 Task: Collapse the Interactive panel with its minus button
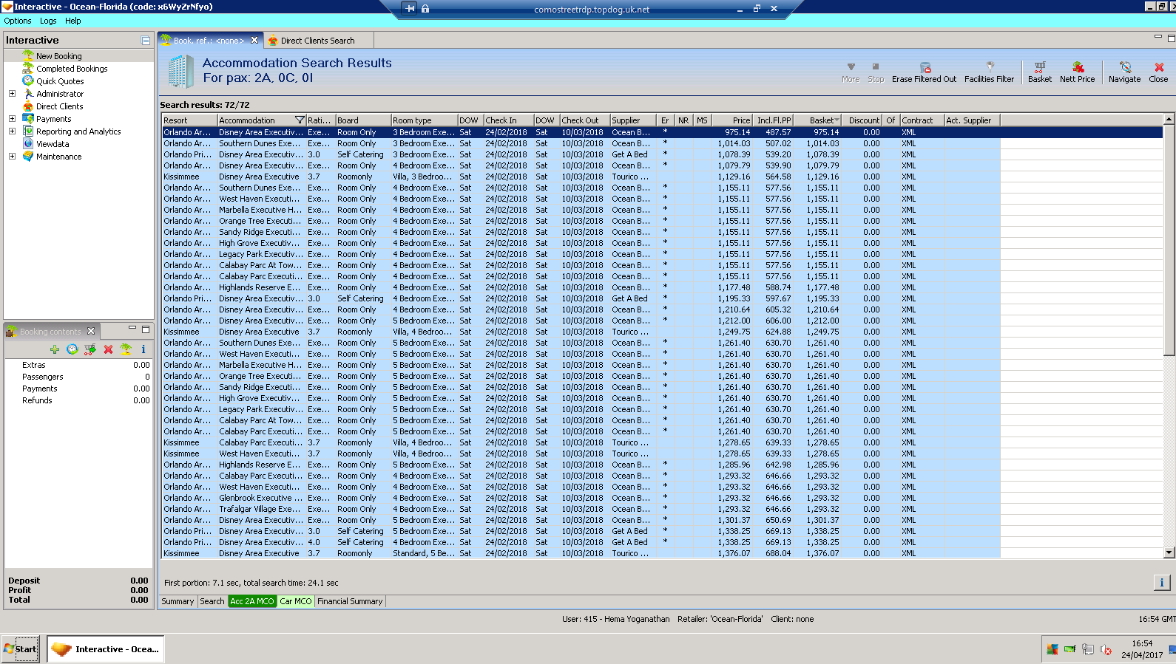(146, 41)
